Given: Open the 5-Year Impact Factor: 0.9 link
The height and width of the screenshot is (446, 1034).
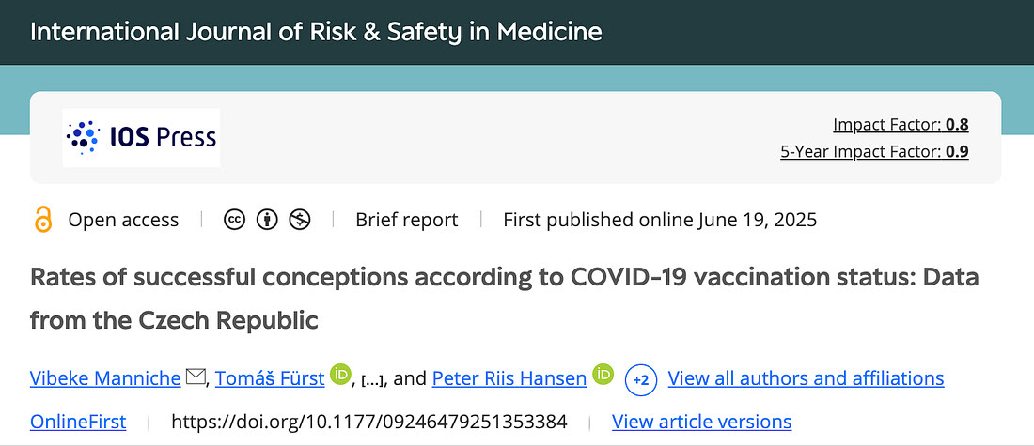Looking at the screenshot, I should coord(874,152).
